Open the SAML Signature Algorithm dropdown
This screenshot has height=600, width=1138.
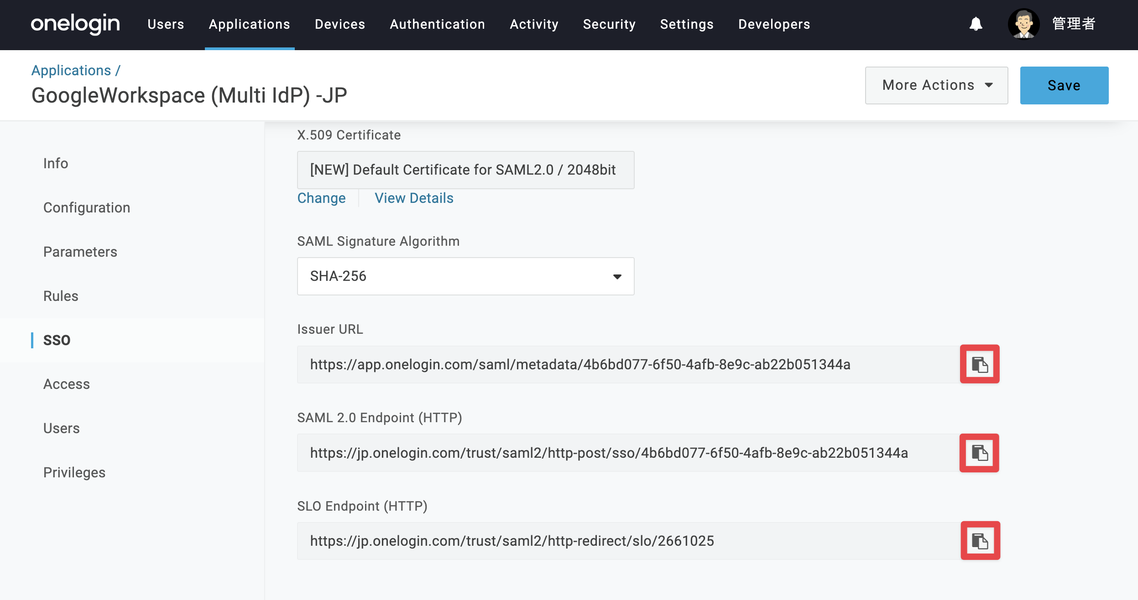point(465,276)
